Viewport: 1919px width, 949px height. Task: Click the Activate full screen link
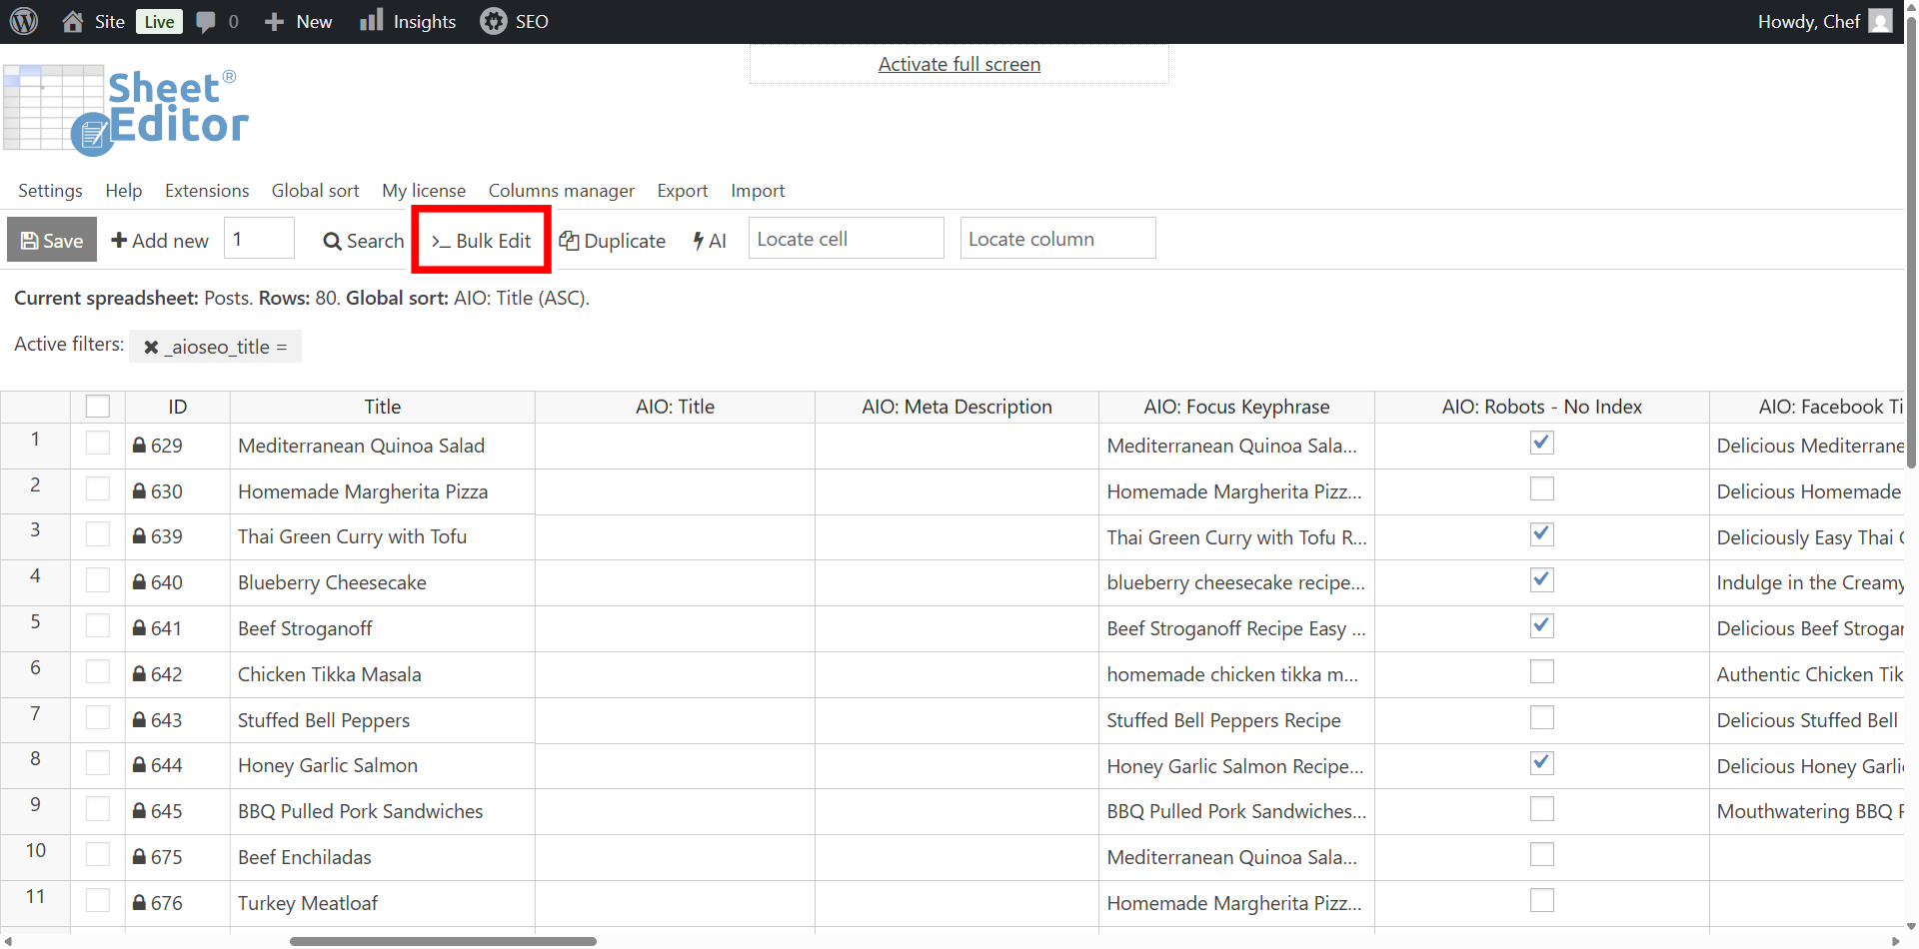tap(959, 64)
